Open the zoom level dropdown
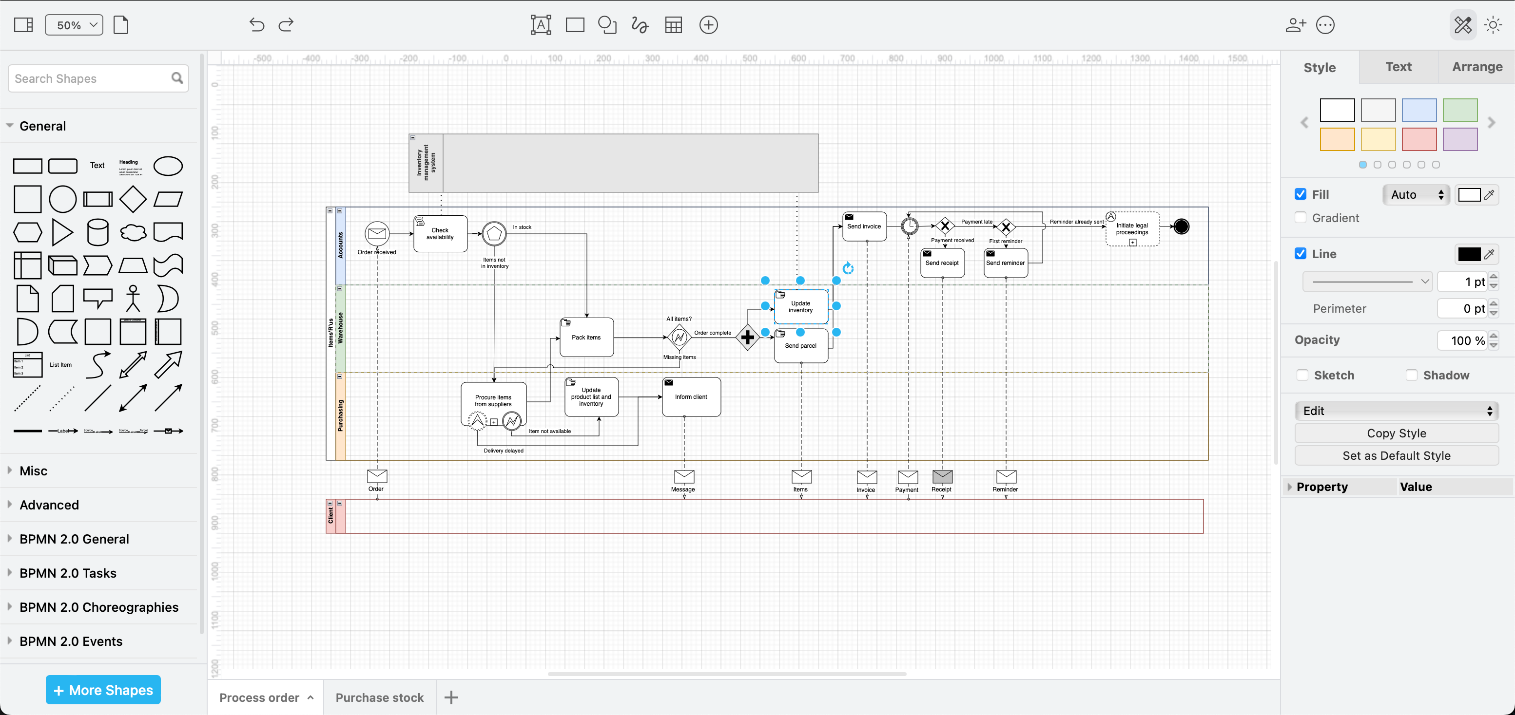The width and height of the screenshot is (1515, 715). pyautogui.click(x=74, y=25)
